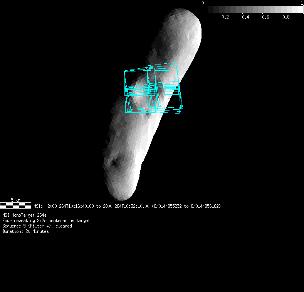Click the '0.6' tick label on color bar
304x292 pixels.
(265, 17)
